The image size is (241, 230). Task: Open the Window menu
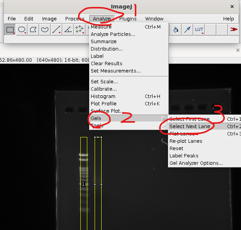pyautogui.click(x=154, y=19)
